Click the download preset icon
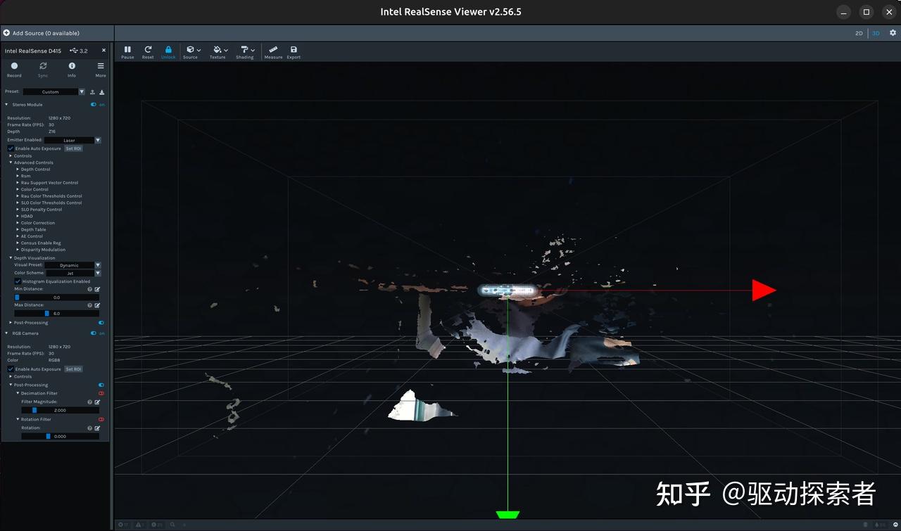The image size is (901, 531). tap(102, 91)
